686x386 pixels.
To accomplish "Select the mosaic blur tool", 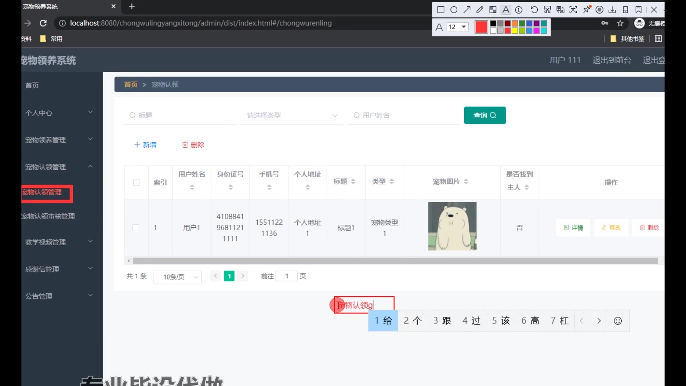I will (493, 10).
